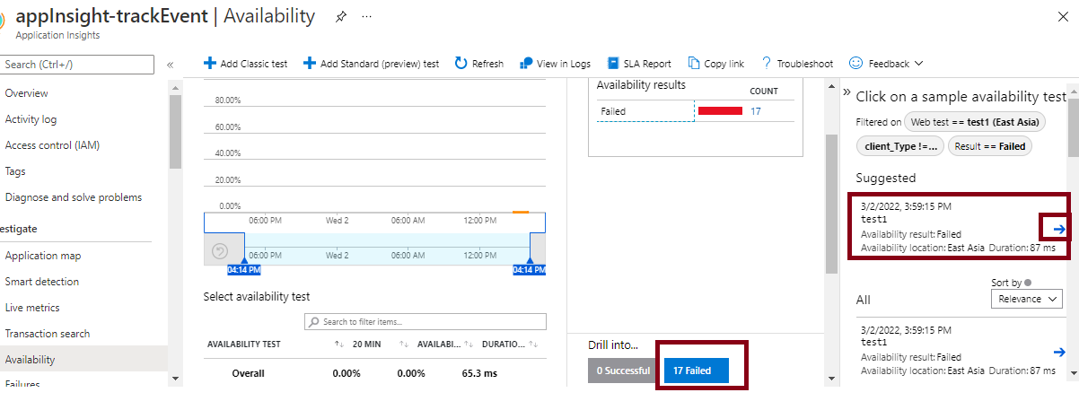Viewport: 1079px width, 410px height.
Task: Open Troubleshoot from the toolbar
Action: (796, 64)
